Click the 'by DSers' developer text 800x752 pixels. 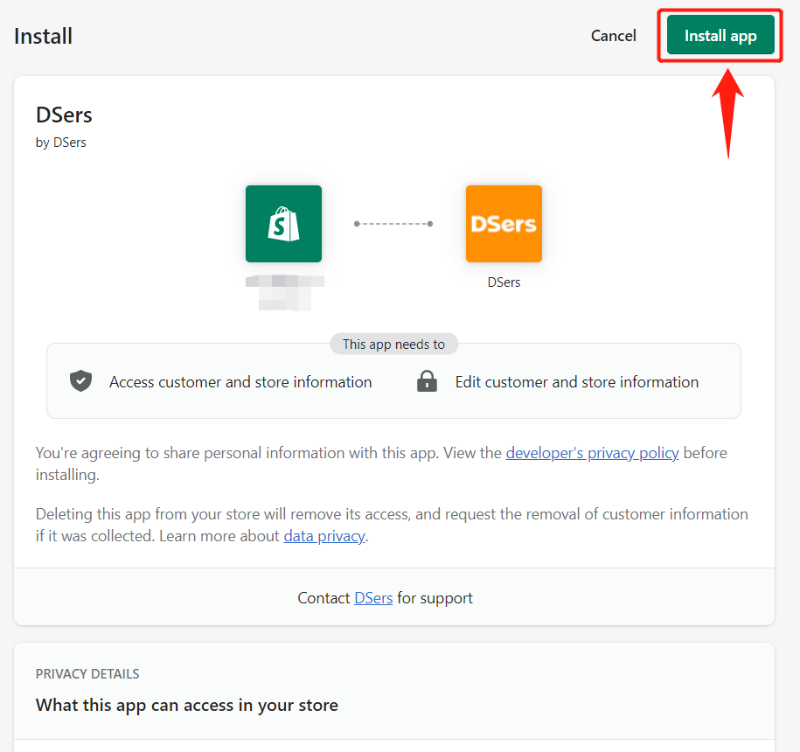[x=60, y=143]
